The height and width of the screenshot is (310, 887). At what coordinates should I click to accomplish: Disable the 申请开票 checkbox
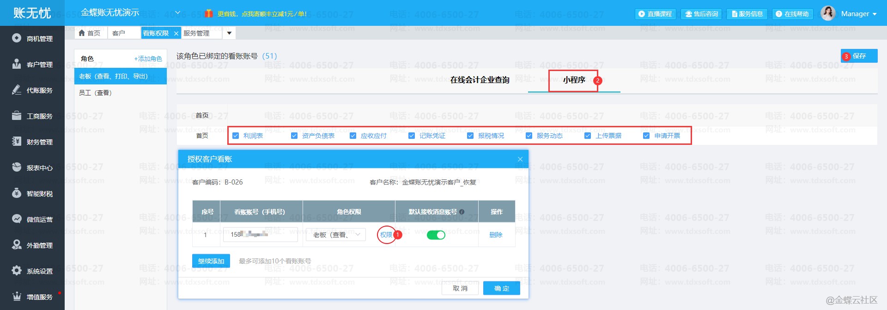[x=646, y=136]
